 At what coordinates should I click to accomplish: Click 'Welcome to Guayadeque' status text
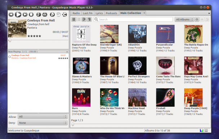point(24,130)
